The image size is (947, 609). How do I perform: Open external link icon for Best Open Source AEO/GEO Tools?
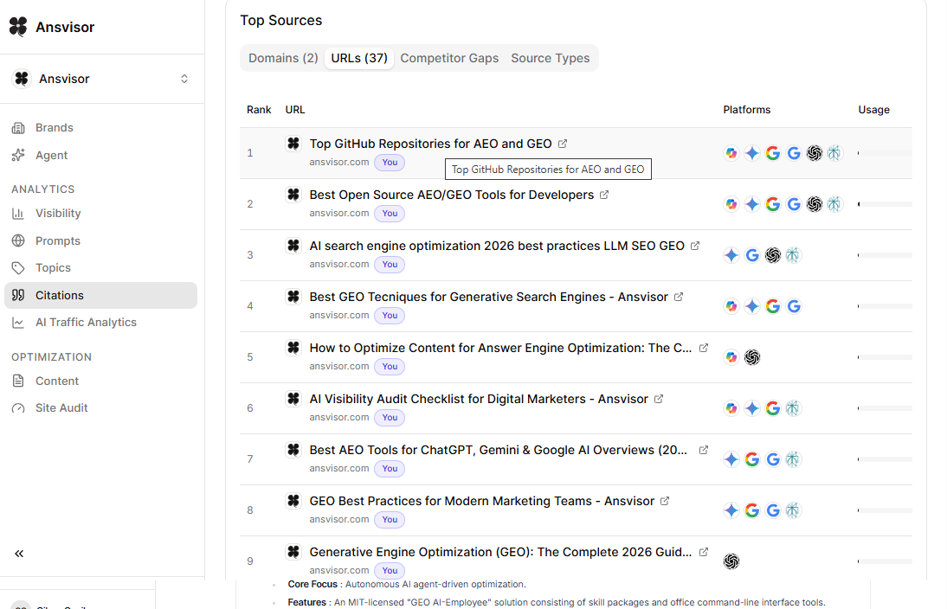coord(604,195)
